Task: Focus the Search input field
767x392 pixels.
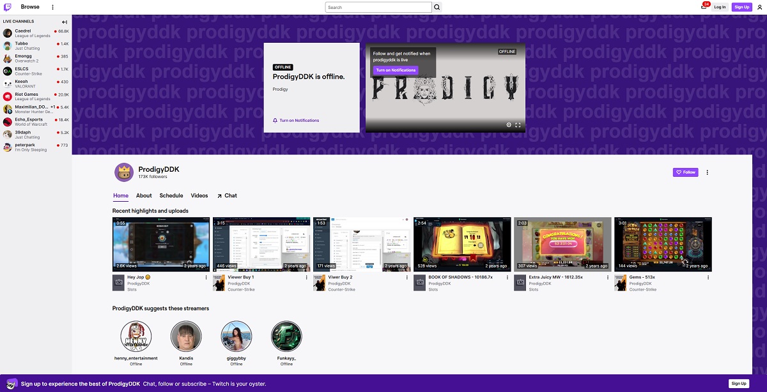Action: [x=378, y=7]
